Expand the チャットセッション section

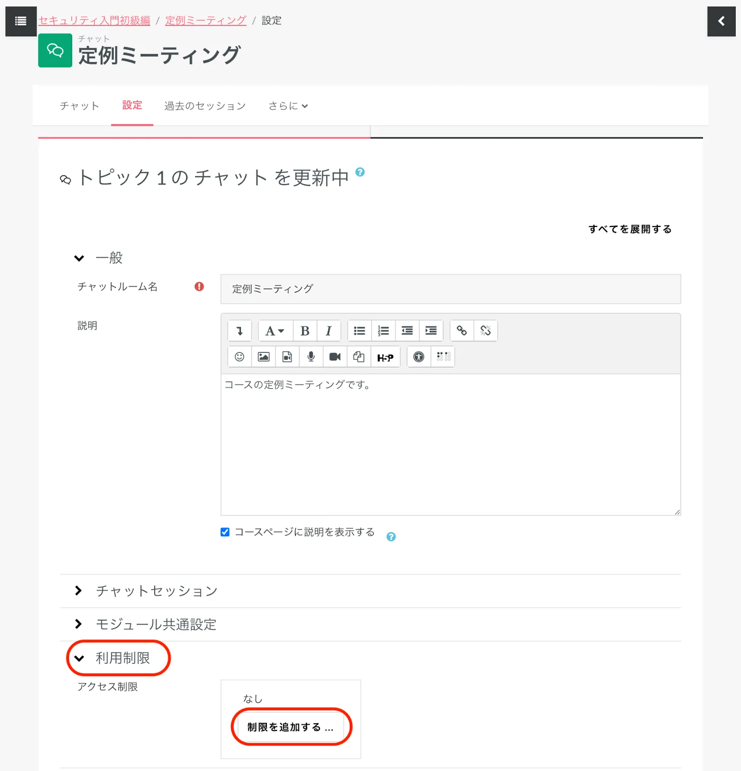[x=156, y=591]
